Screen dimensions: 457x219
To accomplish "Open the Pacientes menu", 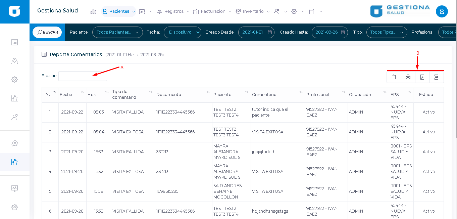I will pos(119,11).
